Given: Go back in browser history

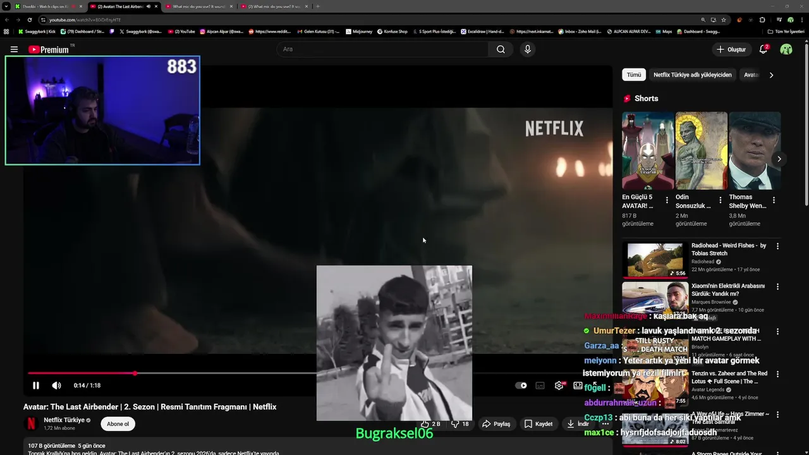Looking at the screenshot, I should [x=6, y=20].
